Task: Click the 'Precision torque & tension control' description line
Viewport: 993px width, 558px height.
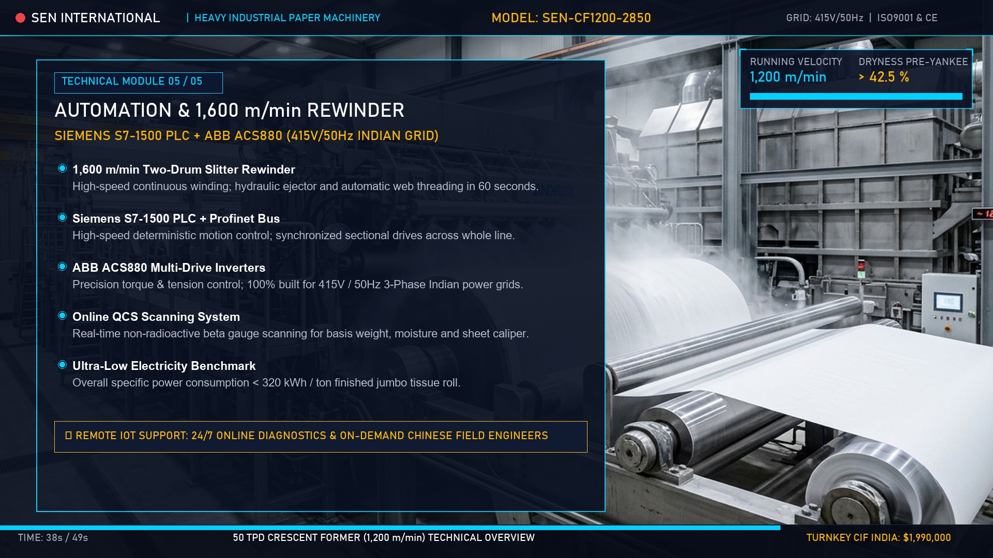Action: tap(297, 285)
